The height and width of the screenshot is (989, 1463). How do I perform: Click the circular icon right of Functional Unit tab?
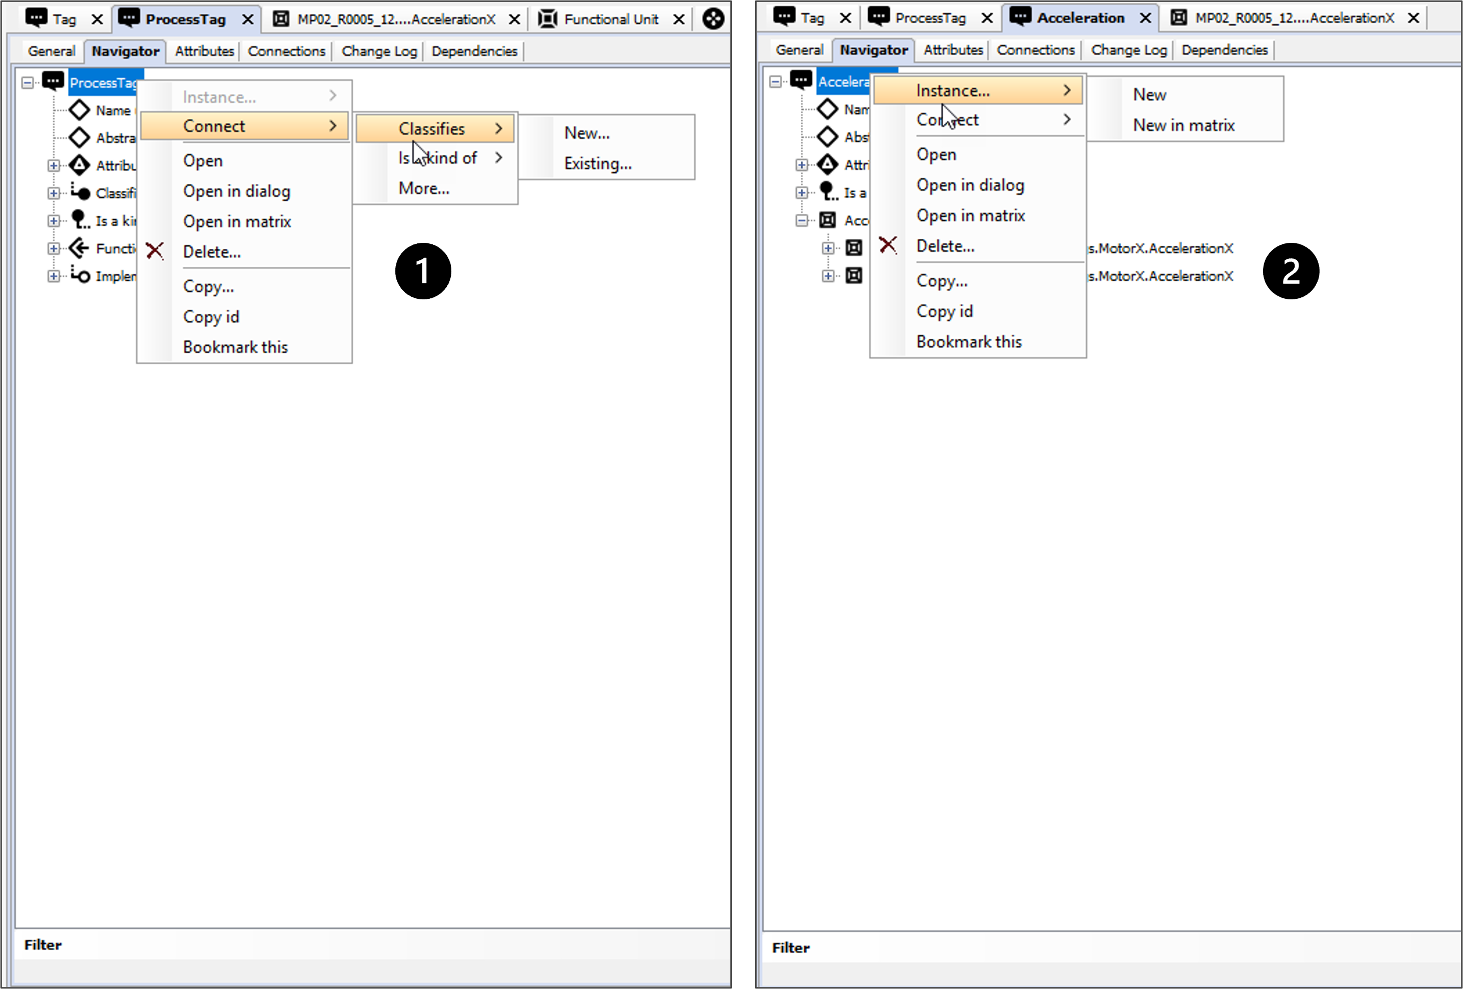point(713,19)
